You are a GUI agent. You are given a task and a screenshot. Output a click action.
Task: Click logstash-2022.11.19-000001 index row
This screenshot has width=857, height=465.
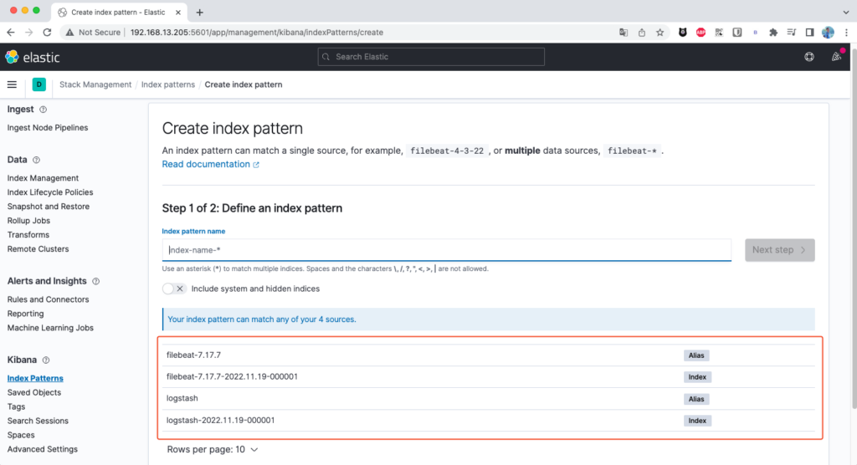(489, 421)
